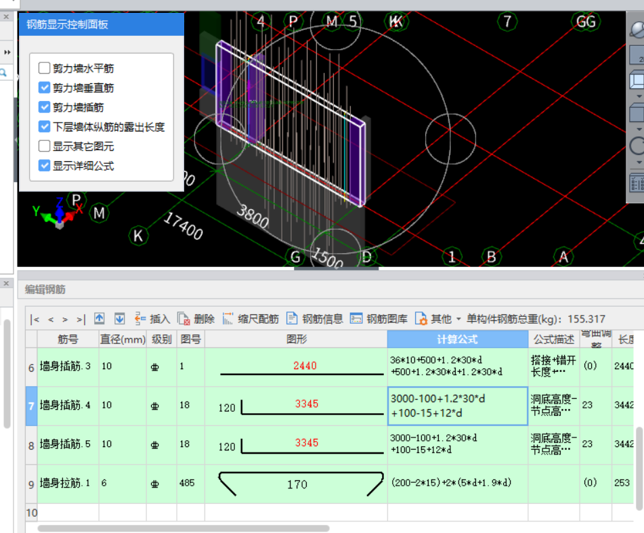Click the wireframe cube view icon
This screenshot has height=533, width=644.
point(637,80)
